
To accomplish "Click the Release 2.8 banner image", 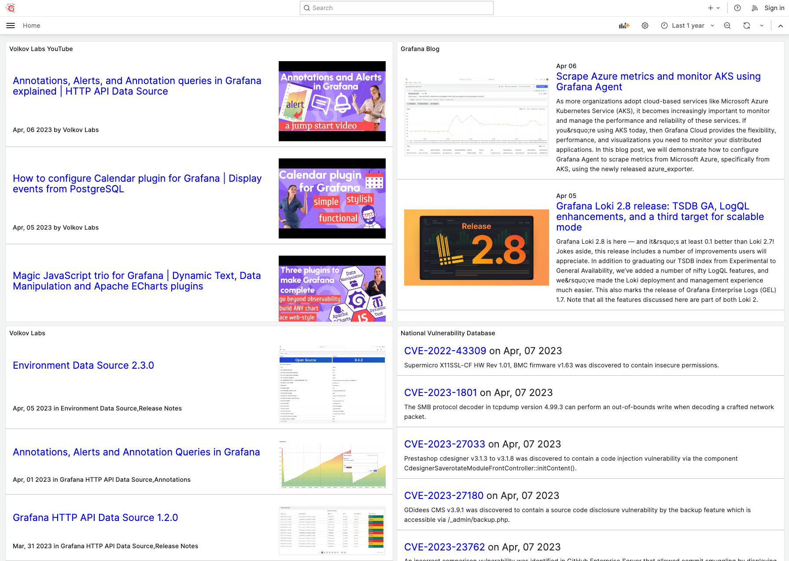I will [x=476, y=247].
